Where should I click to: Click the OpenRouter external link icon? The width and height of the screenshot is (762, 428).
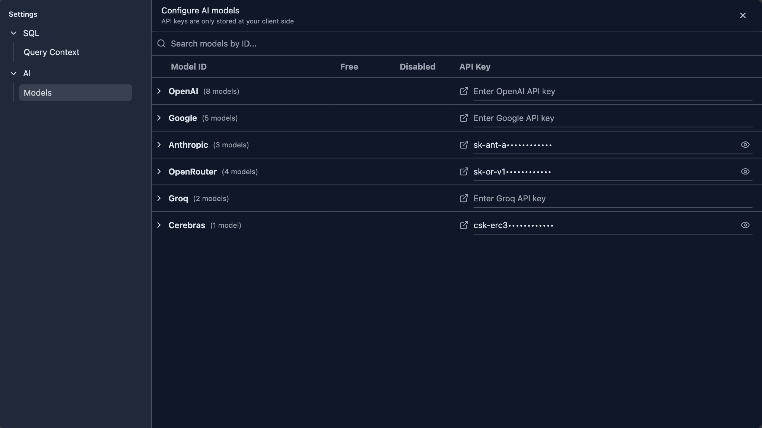tap(464, 172)
